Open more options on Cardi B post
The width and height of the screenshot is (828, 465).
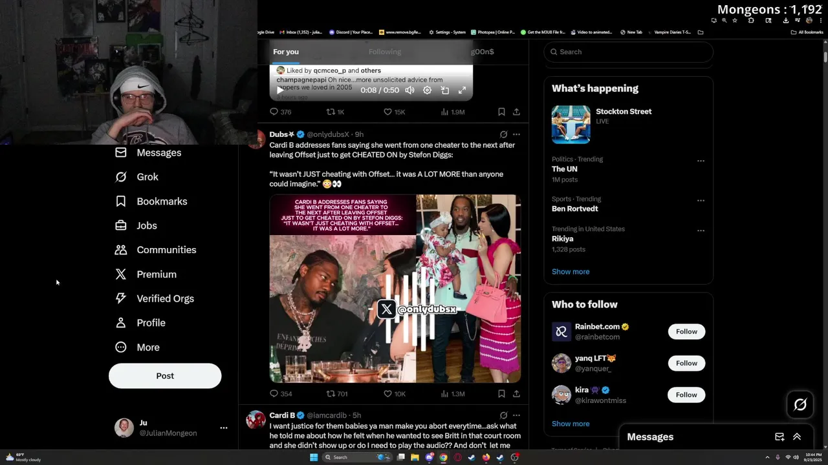tap(516, 415)
